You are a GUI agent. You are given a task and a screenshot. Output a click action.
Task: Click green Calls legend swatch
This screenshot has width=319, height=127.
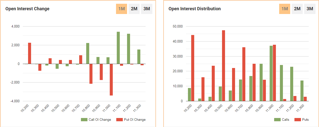(277, 120)
